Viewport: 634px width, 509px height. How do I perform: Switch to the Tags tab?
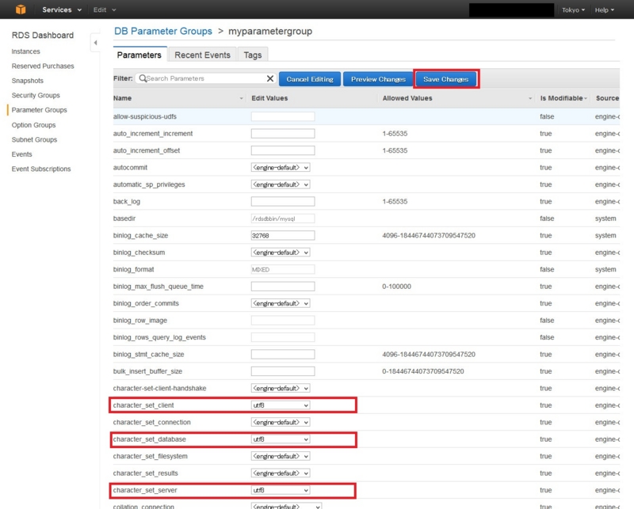click(253, 55)
